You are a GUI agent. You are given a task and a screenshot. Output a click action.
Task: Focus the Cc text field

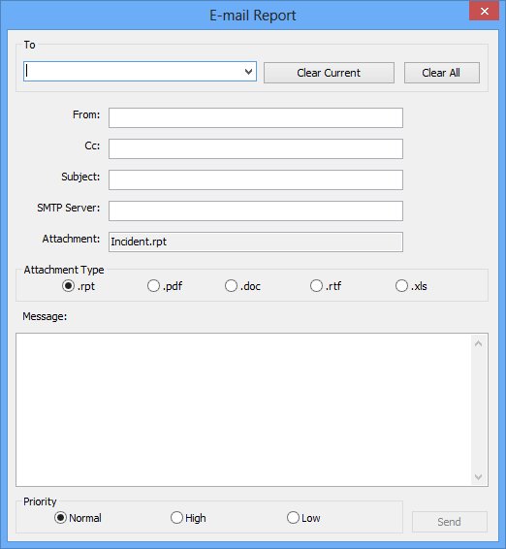click(x=256, y=148)
